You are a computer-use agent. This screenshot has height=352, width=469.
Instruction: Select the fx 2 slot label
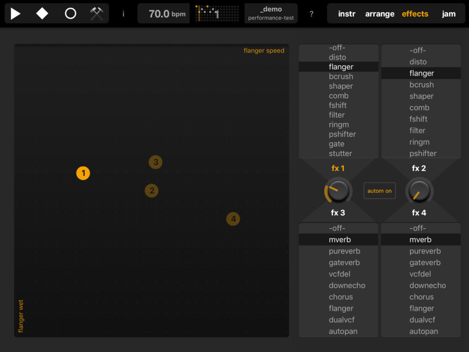(x=419, y=168)
